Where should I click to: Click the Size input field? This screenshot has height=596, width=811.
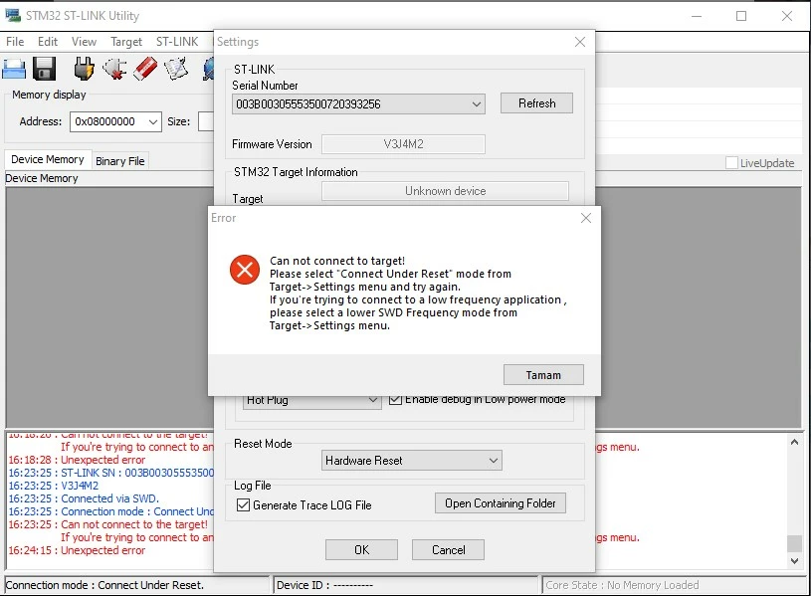pos(206,121)
